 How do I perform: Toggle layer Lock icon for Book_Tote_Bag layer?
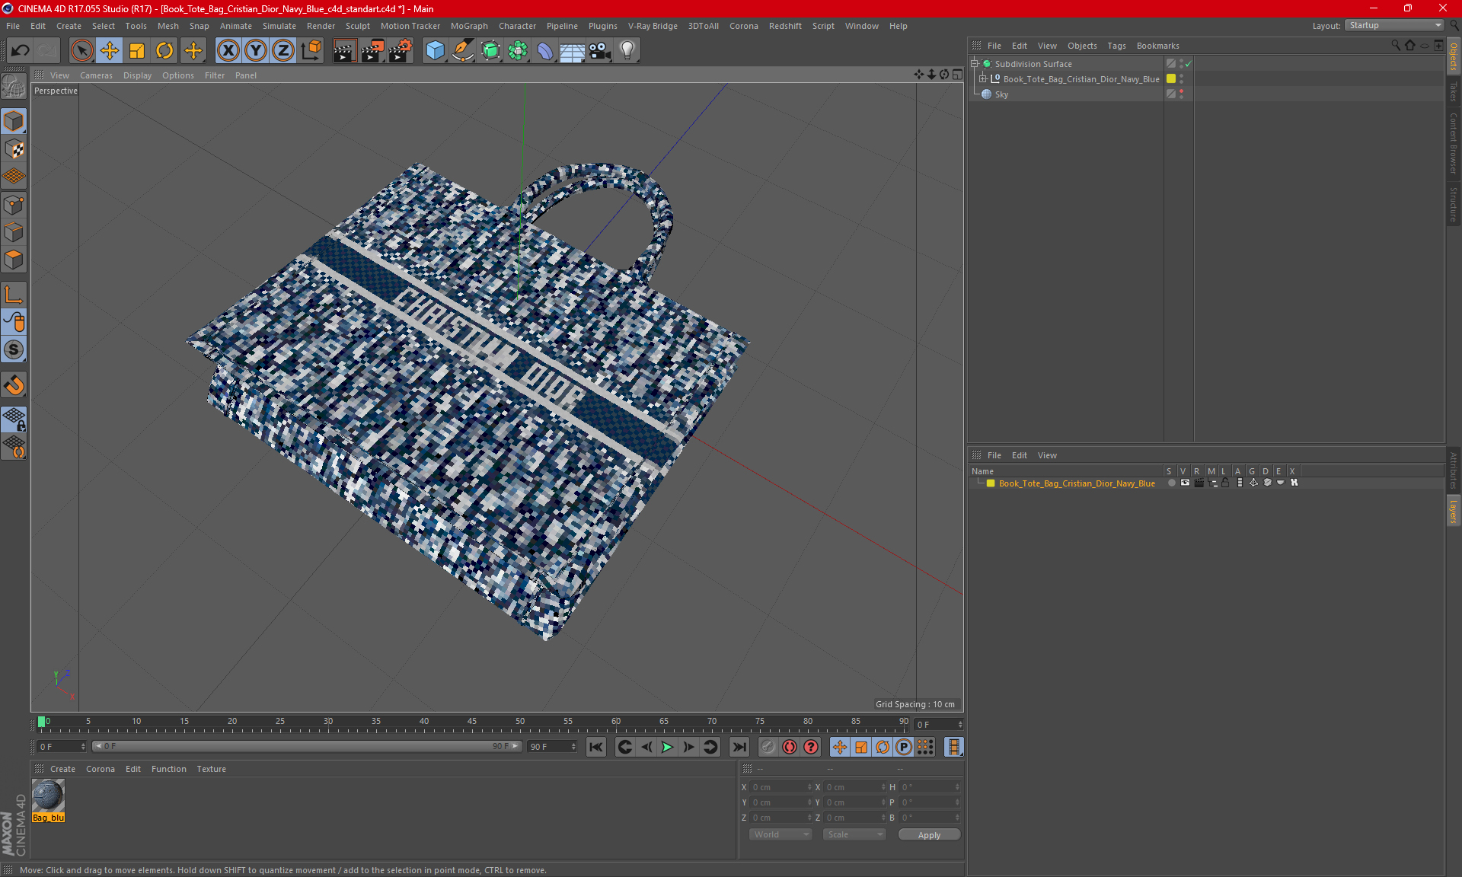coord(1225,483)
